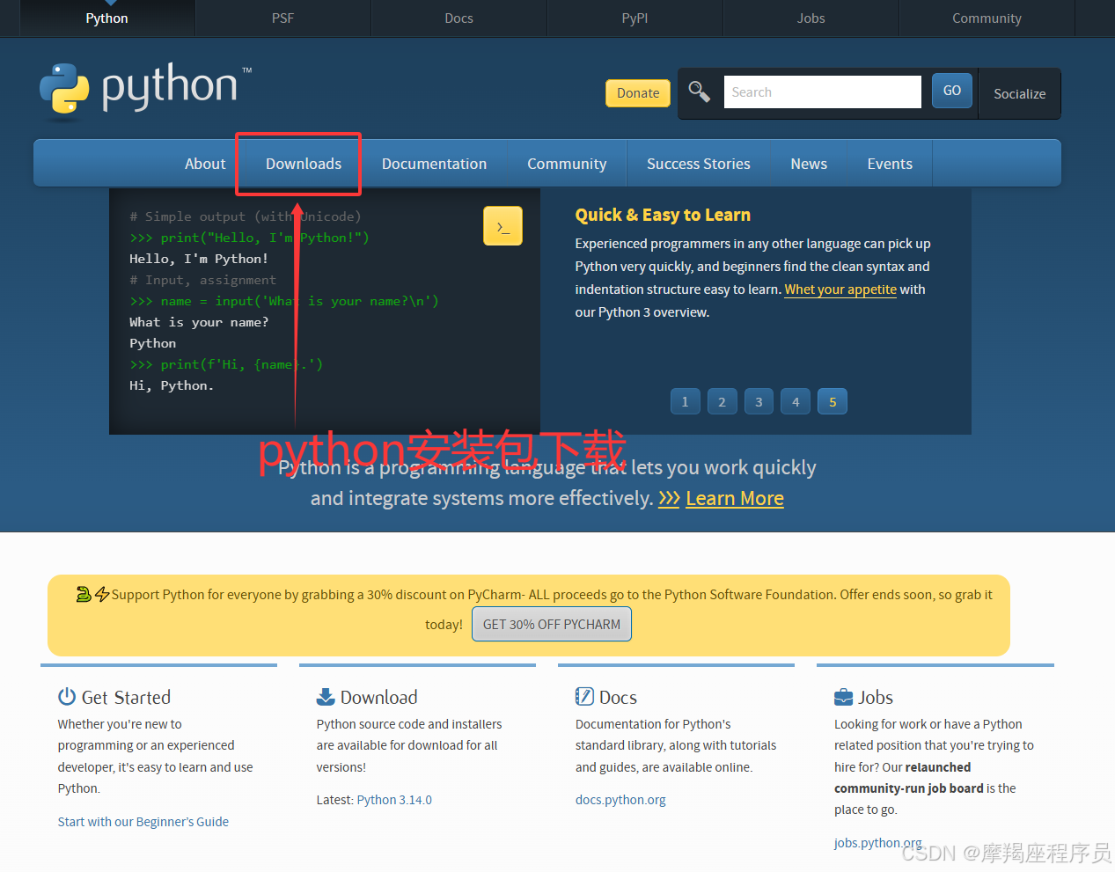This screenshot has width=1115, height=872.
Task: Open Start with our Beginner's Guide link
Action: [143, 822]
